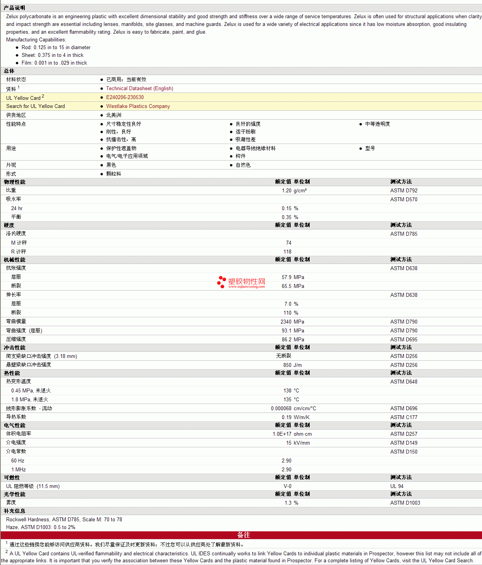482x565 pixels.
Task: Click ASTM C177 test method
Action: point(404,417)
